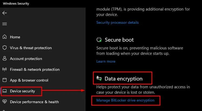Image resolution: width=202 pixels, height=111 pixels.
Task: Open Manage BitLocker drive encryption
Action: (x=125, y=100)
